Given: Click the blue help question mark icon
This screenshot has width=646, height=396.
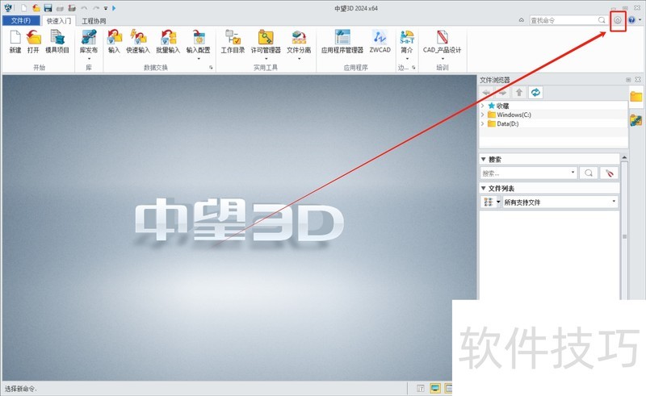Looking at the screenshot, I should [x=631, y=20].
